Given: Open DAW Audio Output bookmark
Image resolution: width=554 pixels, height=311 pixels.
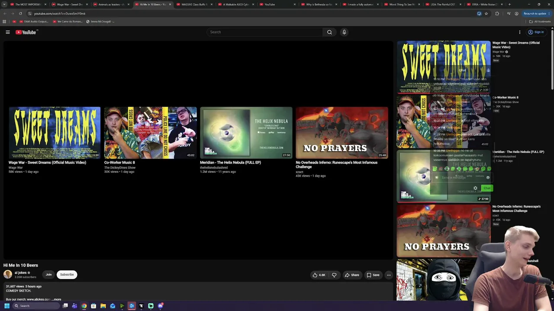Looking at the screenshot, I should point(33,22).
